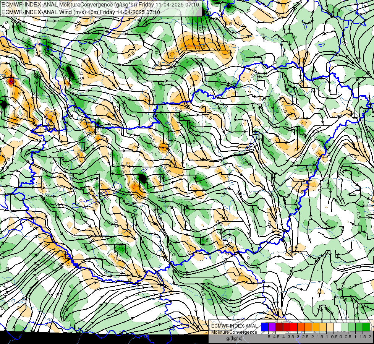Click the -5 tick label in the legend
This screenshot has width=374, height=344.
point(268,337)
